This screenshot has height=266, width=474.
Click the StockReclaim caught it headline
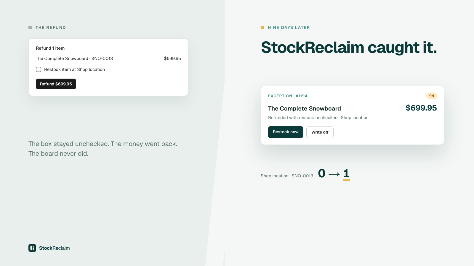tap(349, 48)
